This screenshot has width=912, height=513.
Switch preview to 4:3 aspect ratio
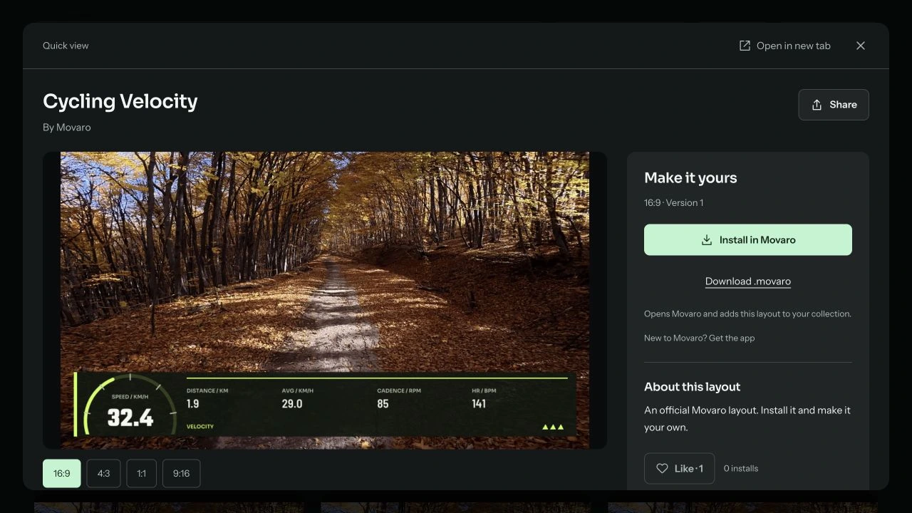click(103, 474)
